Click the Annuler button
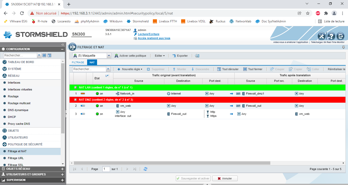This screenshot has width=348, height=185. coord(225,178)
